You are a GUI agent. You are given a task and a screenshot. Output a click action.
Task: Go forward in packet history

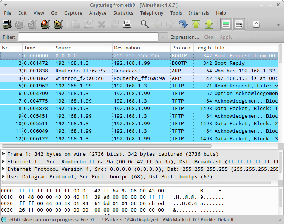[170, 24]
